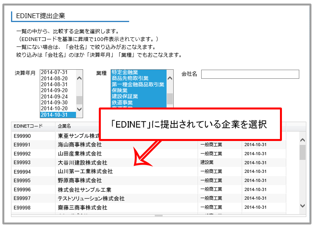Click 一般商工業 in the E99997 row

211,198
